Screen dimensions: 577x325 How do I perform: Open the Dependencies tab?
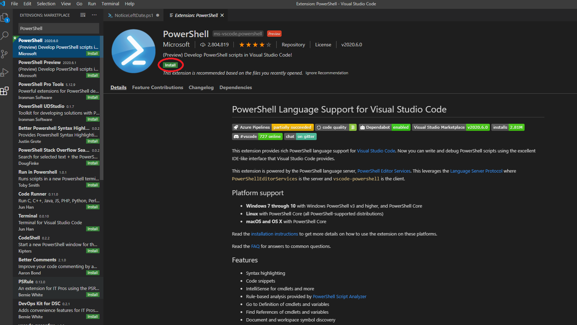point(235,87)
